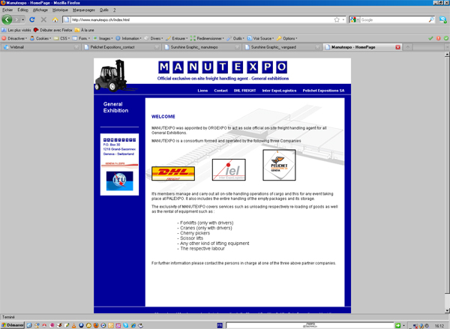
Task: Click the grey Stop loading X icon
Action: 43,19
